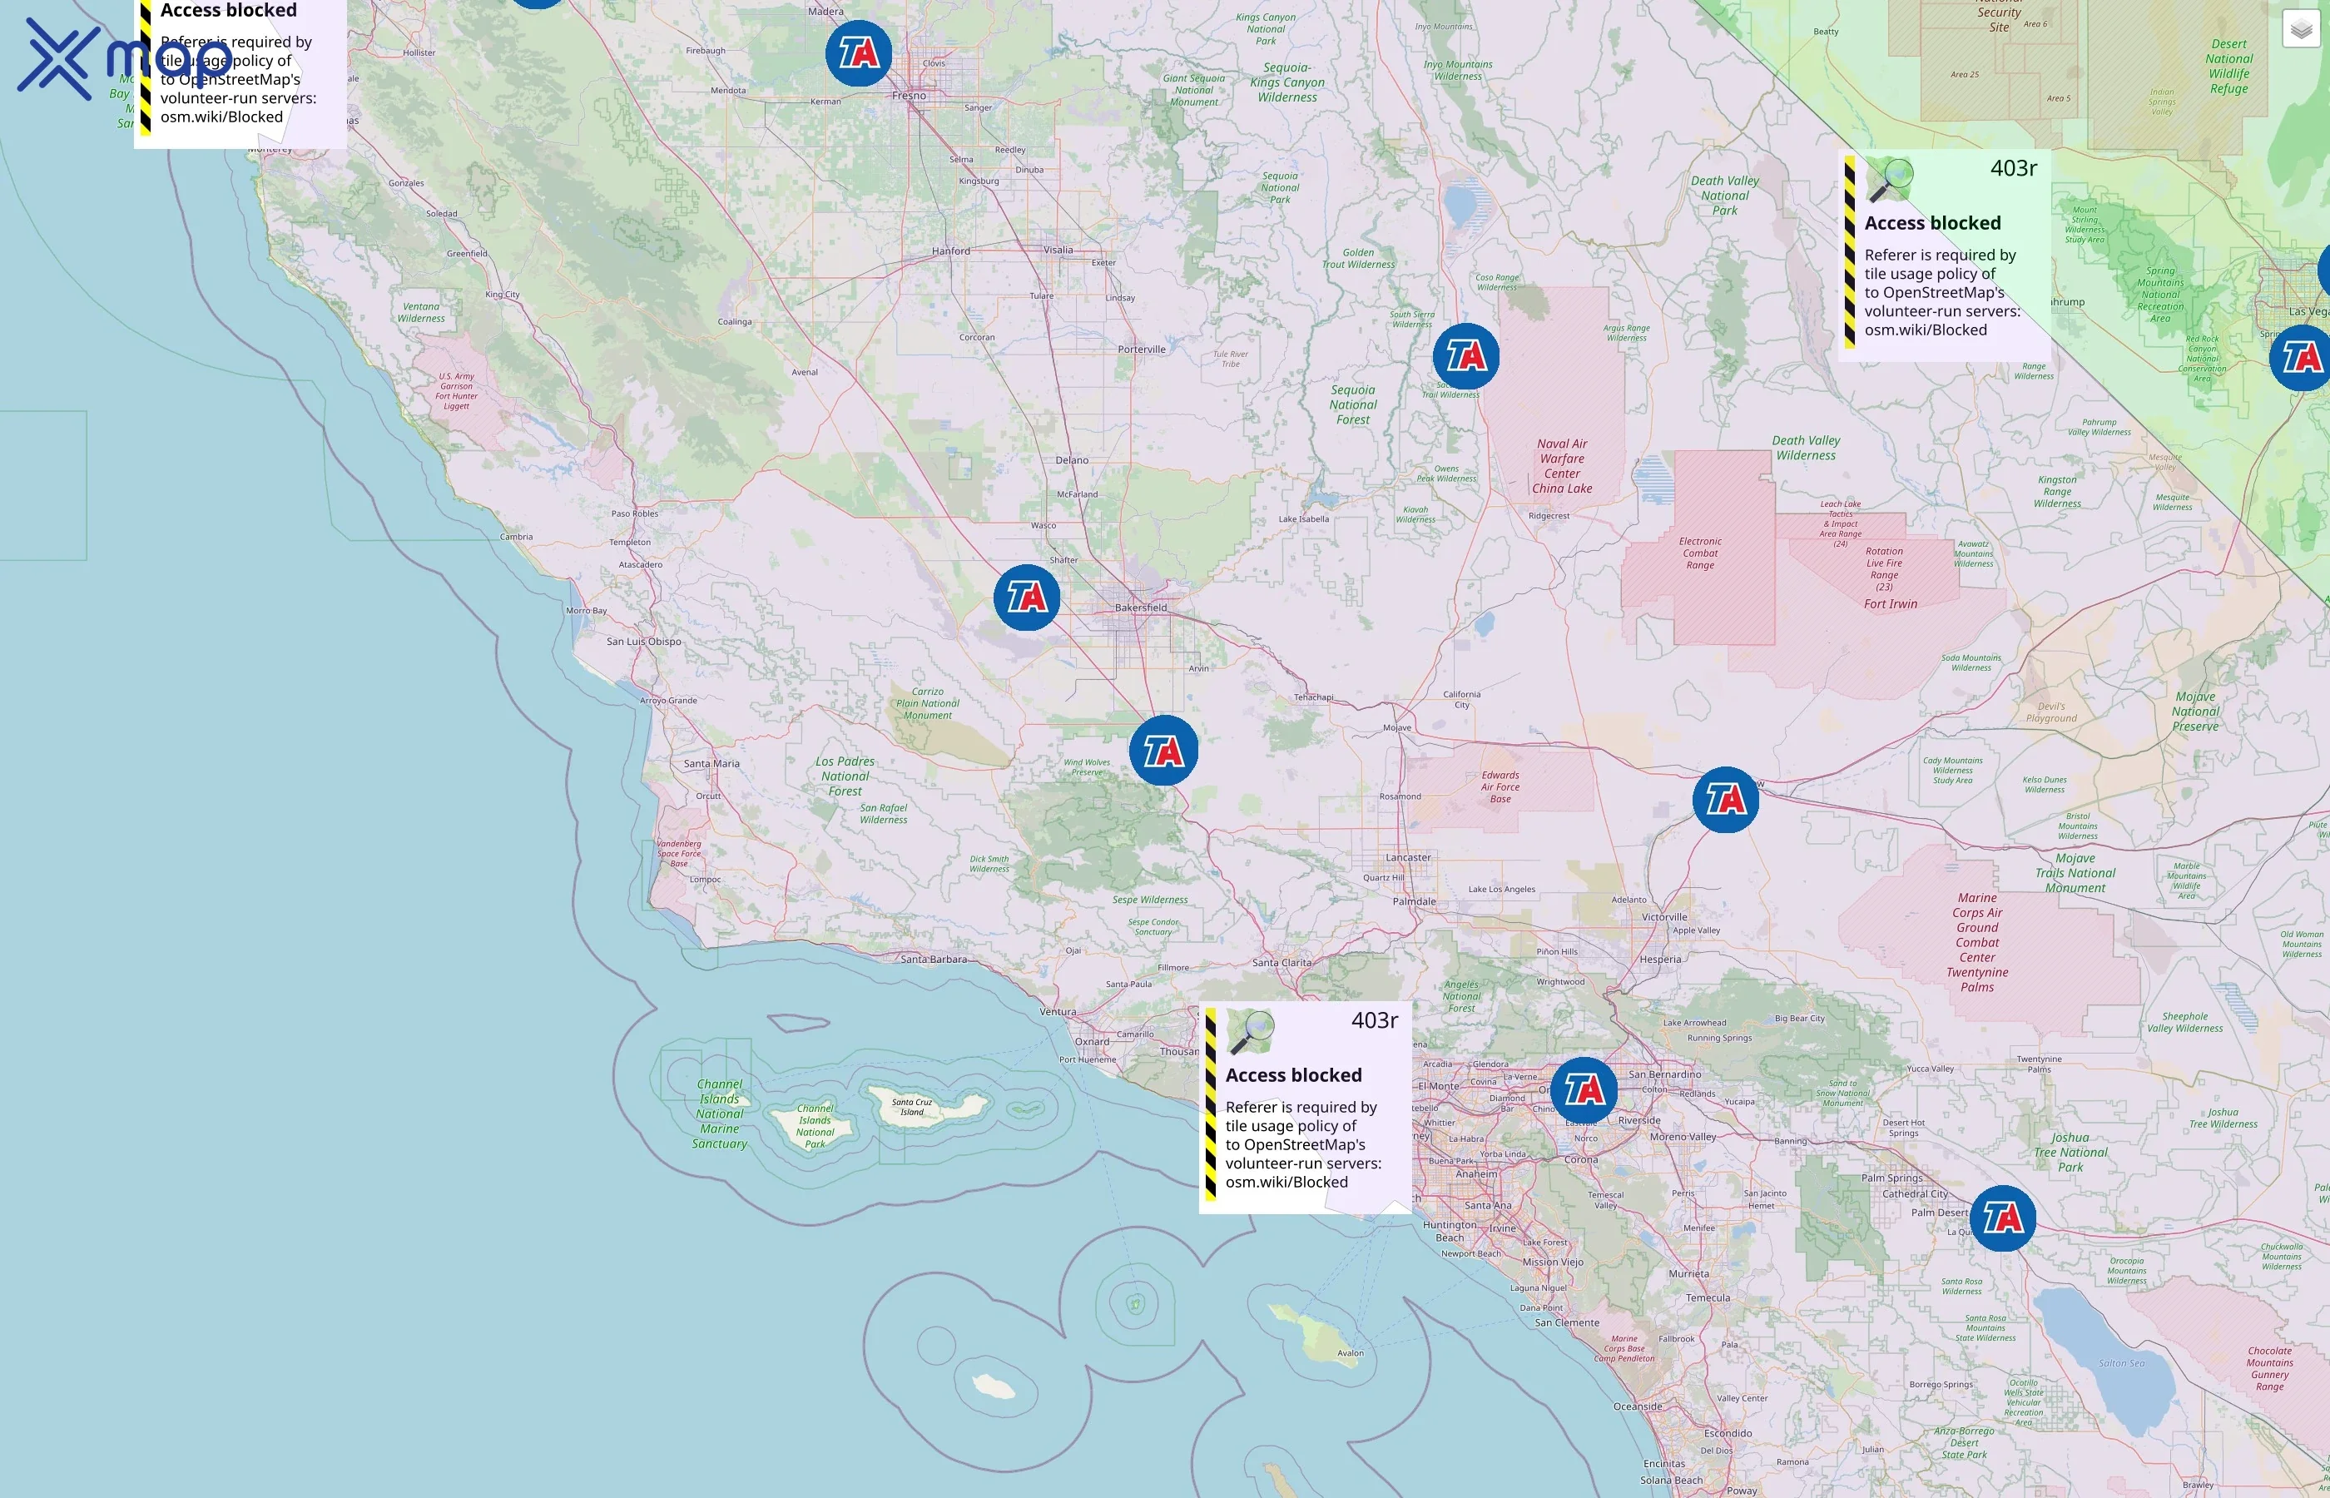Select the TA marker near Las Vegas
The height and width of the screenshot is (1498, 2330).
coord(2301,358)
